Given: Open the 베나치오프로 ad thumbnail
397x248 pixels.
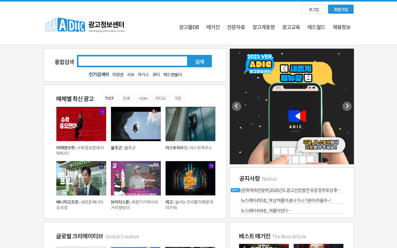Looking at the screenshot, I should pyautogui.click(x=81, y=178).
